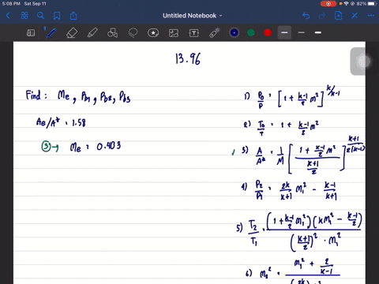
Task: Tap the handwritten title 13.96
Action: pyautogui.click(x=188, y=58)
